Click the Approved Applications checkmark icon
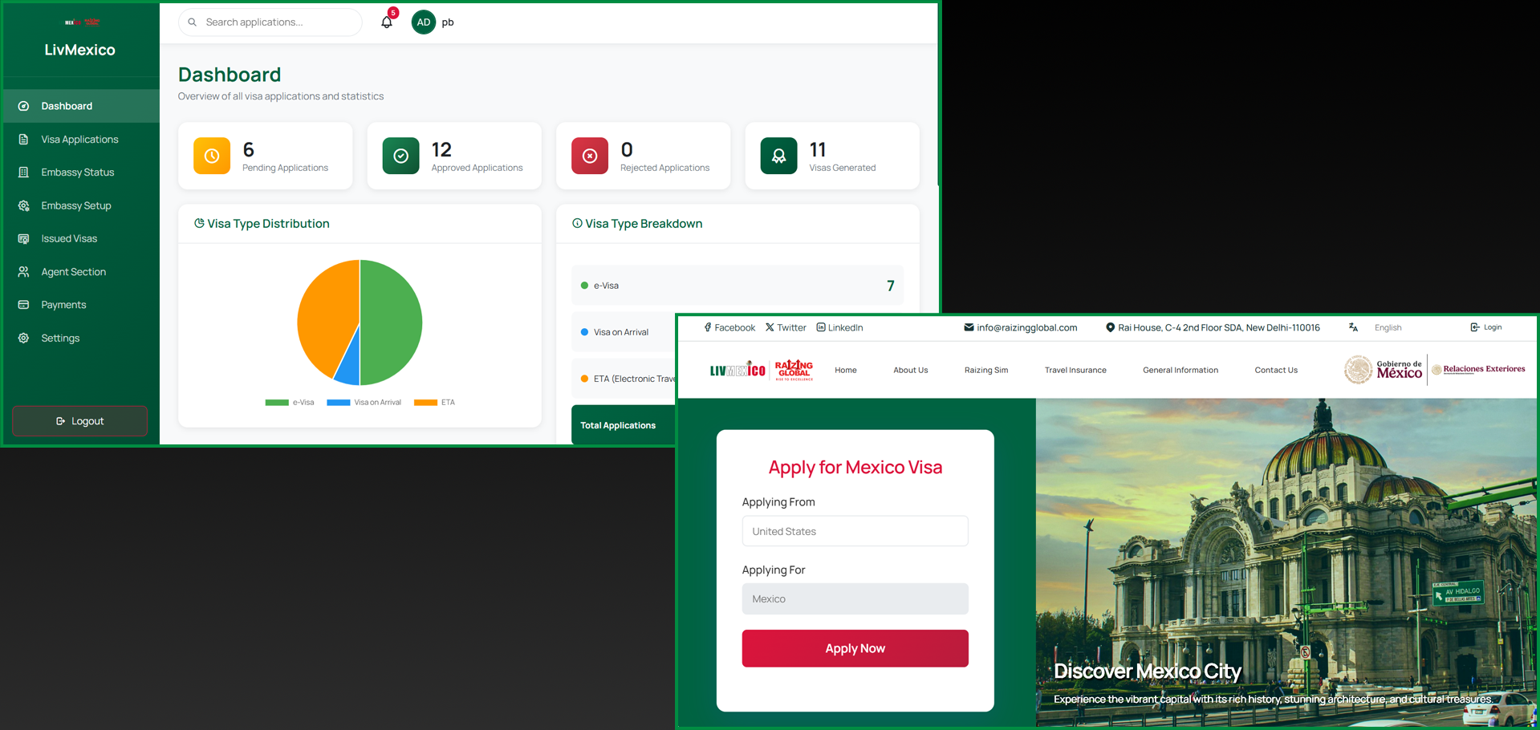Viewport: 1540px width, 730px height. click(400, 156)
